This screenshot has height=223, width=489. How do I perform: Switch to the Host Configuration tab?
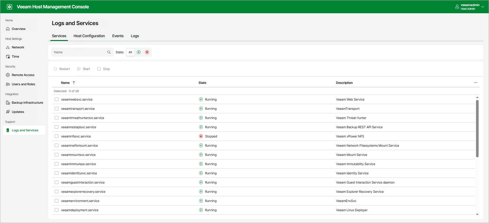(x=89, y=36)
